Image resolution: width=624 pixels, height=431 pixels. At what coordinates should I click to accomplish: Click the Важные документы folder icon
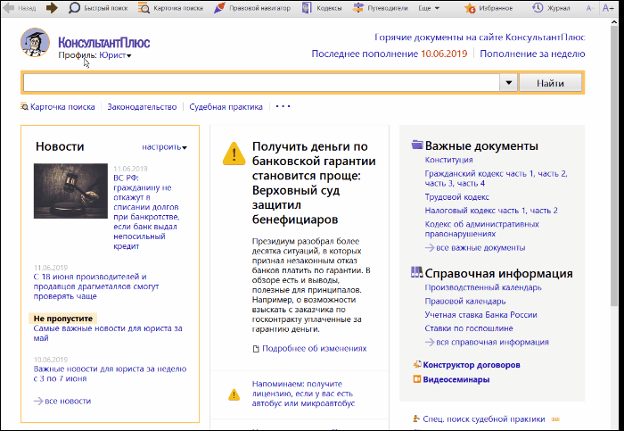coord(417,145)
